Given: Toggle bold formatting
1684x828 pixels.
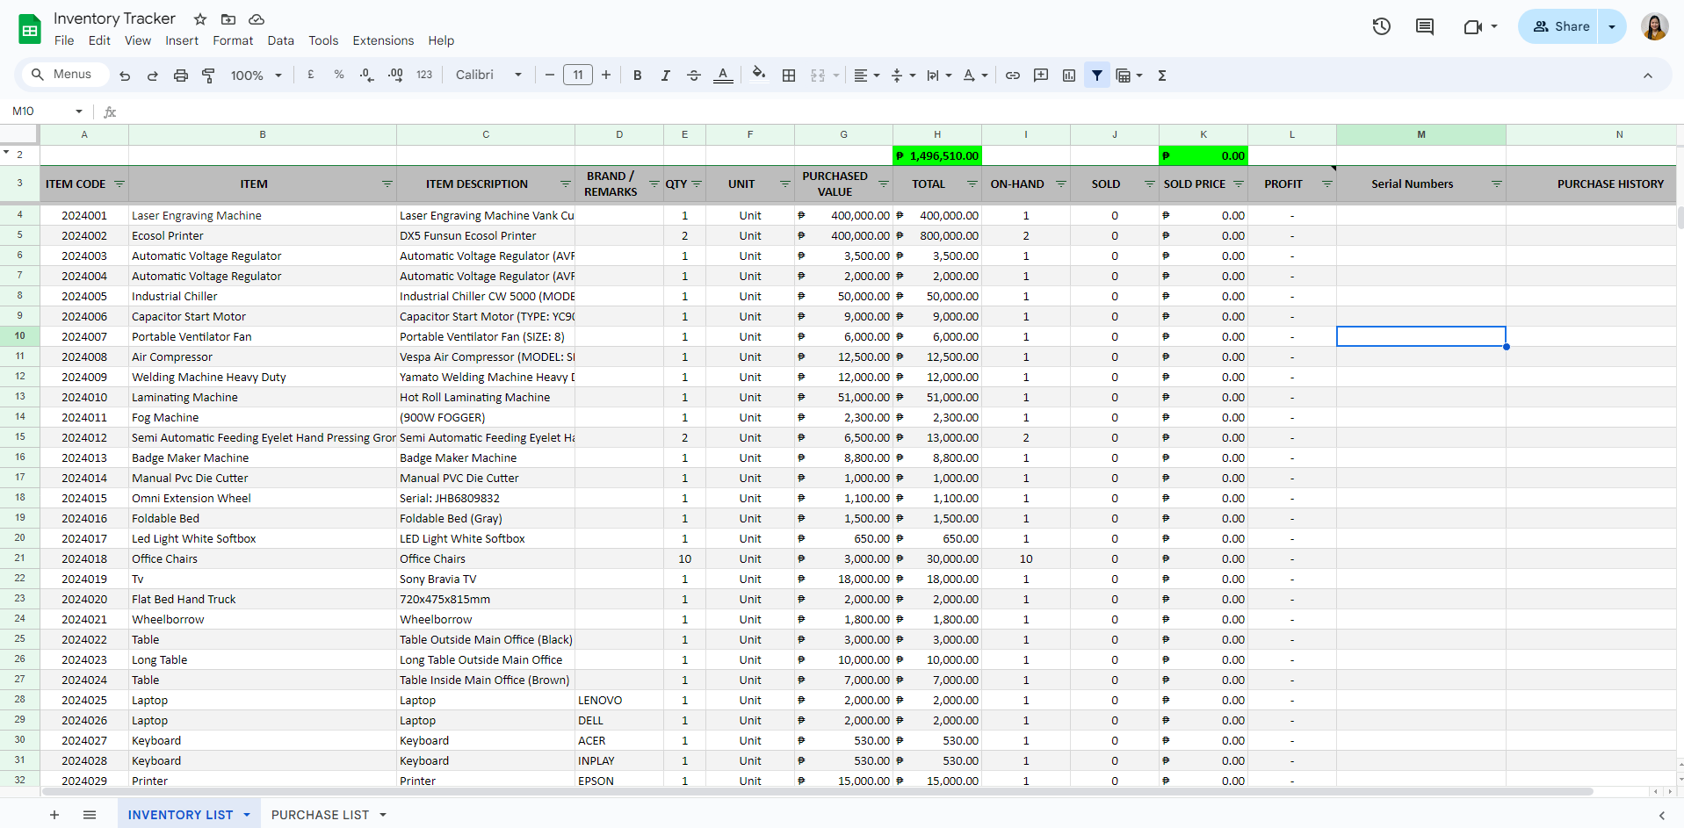Looking at the screenshot, I should [x=637, y=76].
